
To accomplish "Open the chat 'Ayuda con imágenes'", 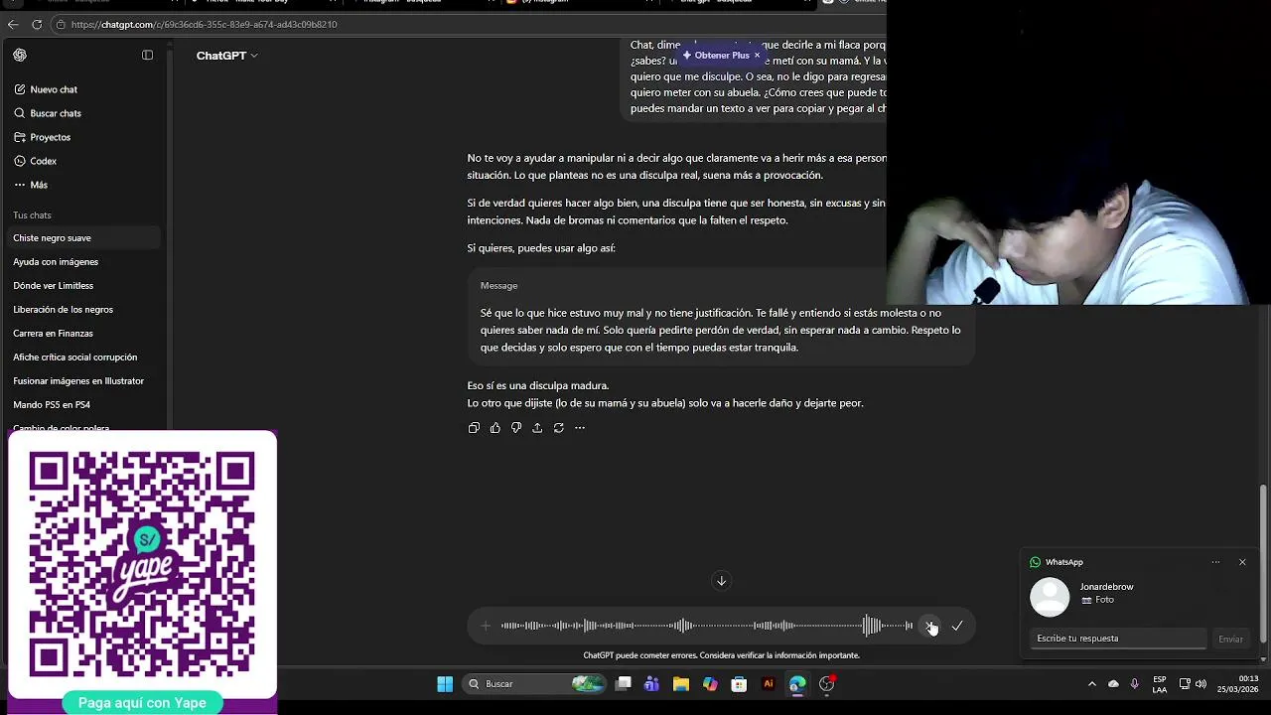I will click(83, 262).
